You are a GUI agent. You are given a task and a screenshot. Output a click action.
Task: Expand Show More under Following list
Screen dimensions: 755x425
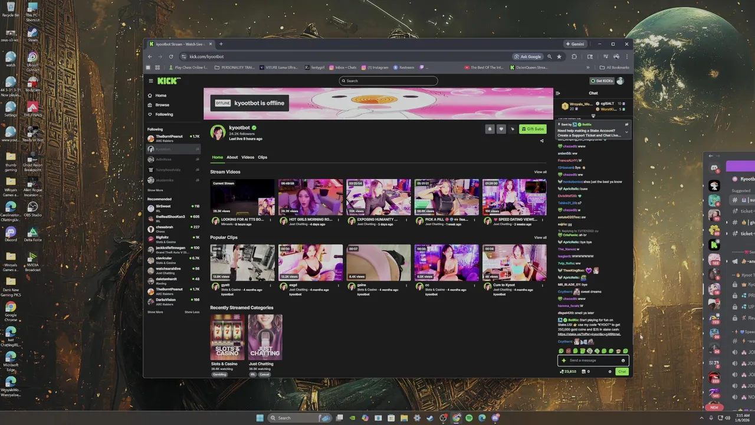tap(155, 190)
